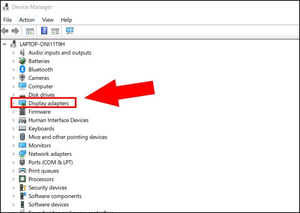Click the Print queues printer icon
The image size is (300, 213).
point(22,170)
